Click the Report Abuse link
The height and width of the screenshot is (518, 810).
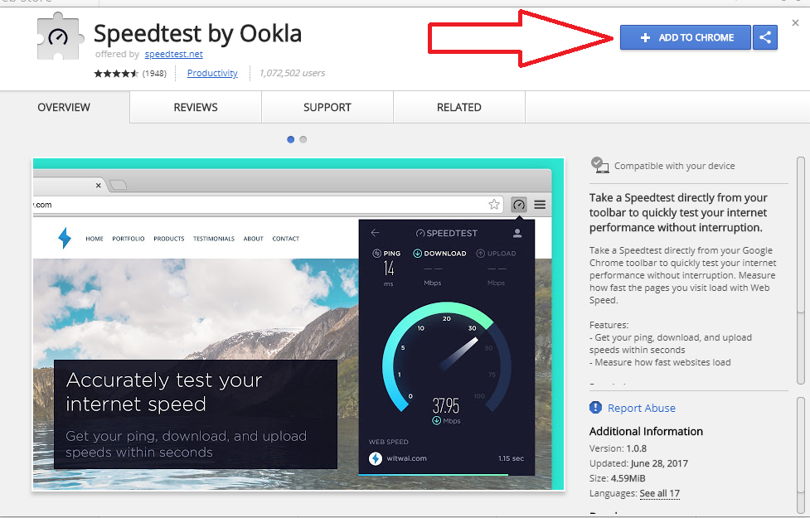642,408
